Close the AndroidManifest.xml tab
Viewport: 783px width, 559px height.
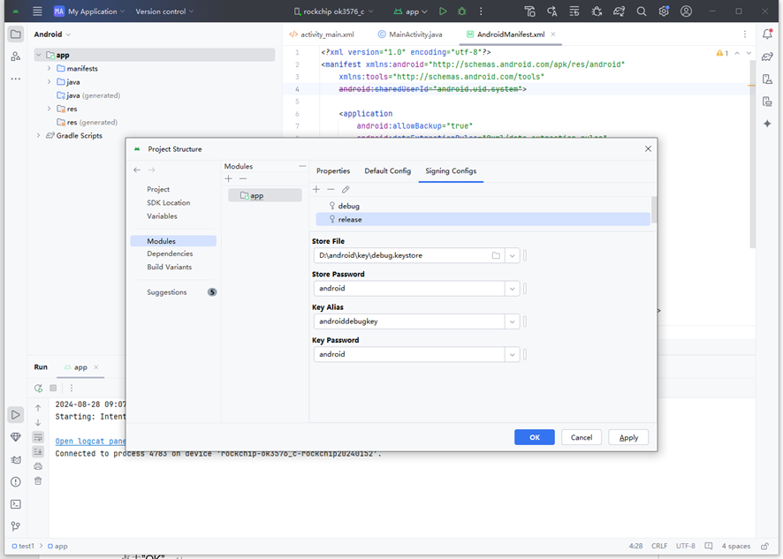(553, 34)
